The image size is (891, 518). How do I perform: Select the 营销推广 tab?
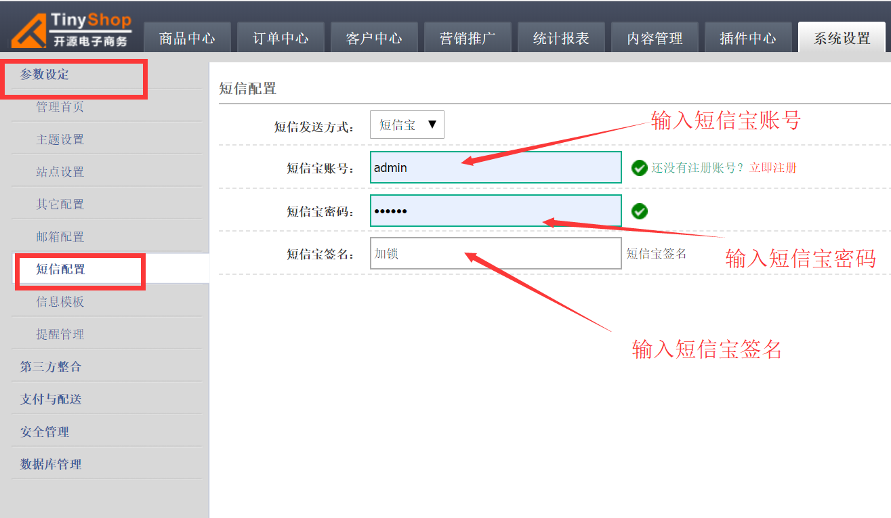click(468, 39)
